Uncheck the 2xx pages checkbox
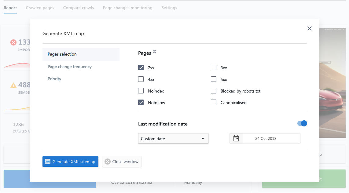The width and height of the screenshot is (349, 193). pos(141,68)
